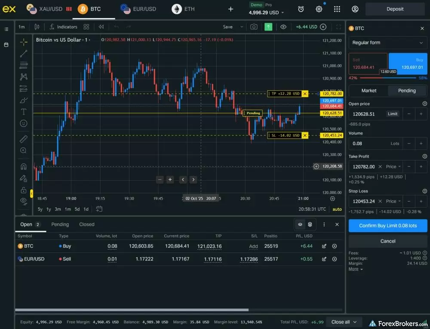This screenshot has width=430, height=329.
Task: Switch to the Closed orders tab
Action: pos(86,224)
